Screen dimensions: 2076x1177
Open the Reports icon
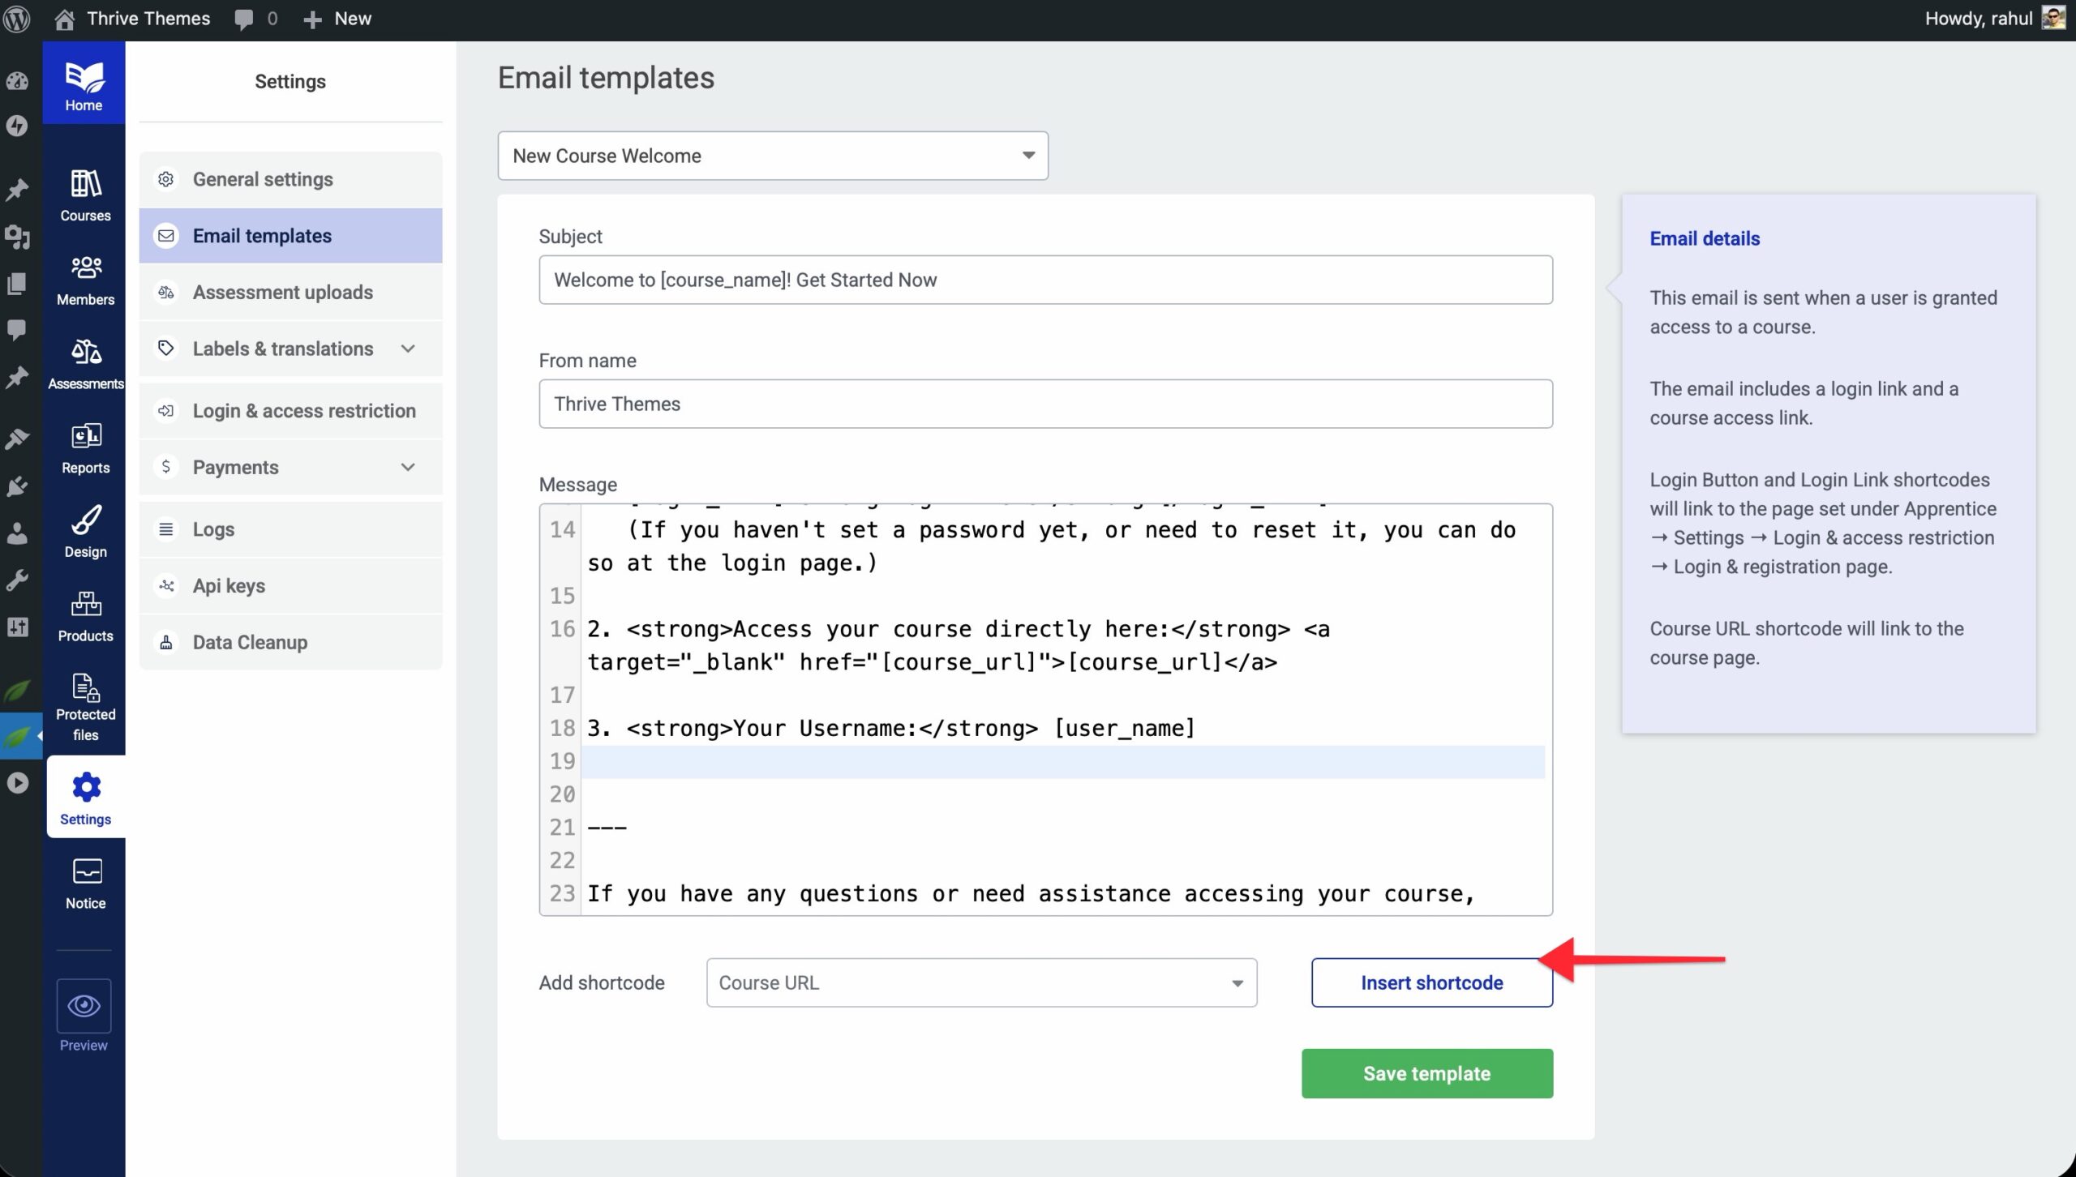85,436
